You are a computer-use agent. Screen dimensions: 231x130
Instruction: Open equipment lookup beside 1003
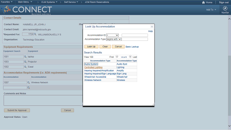point(25,62)
